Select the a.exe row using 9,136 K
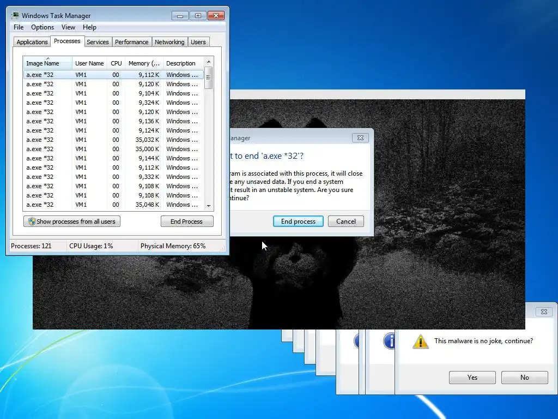 pos(113,121)
